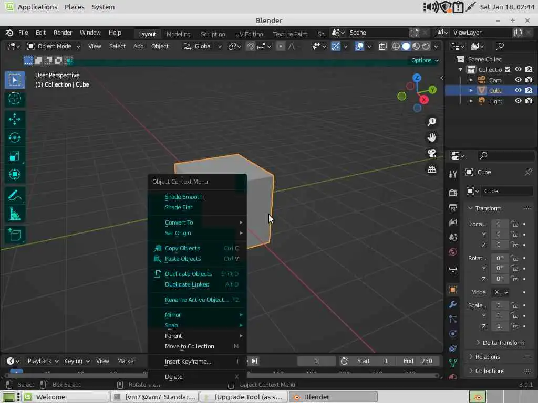Screen dimensions: 538x403
Task: Disable Cube in renders camera icon
Action: click(x=529, y=90)
